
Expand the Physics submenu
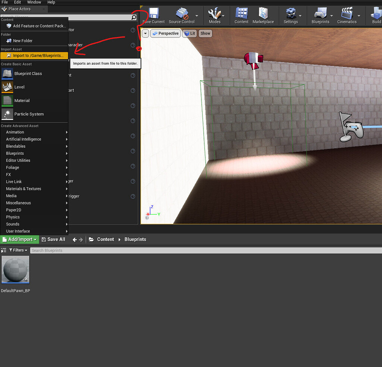pyautogui.click(x=34, y=217)
